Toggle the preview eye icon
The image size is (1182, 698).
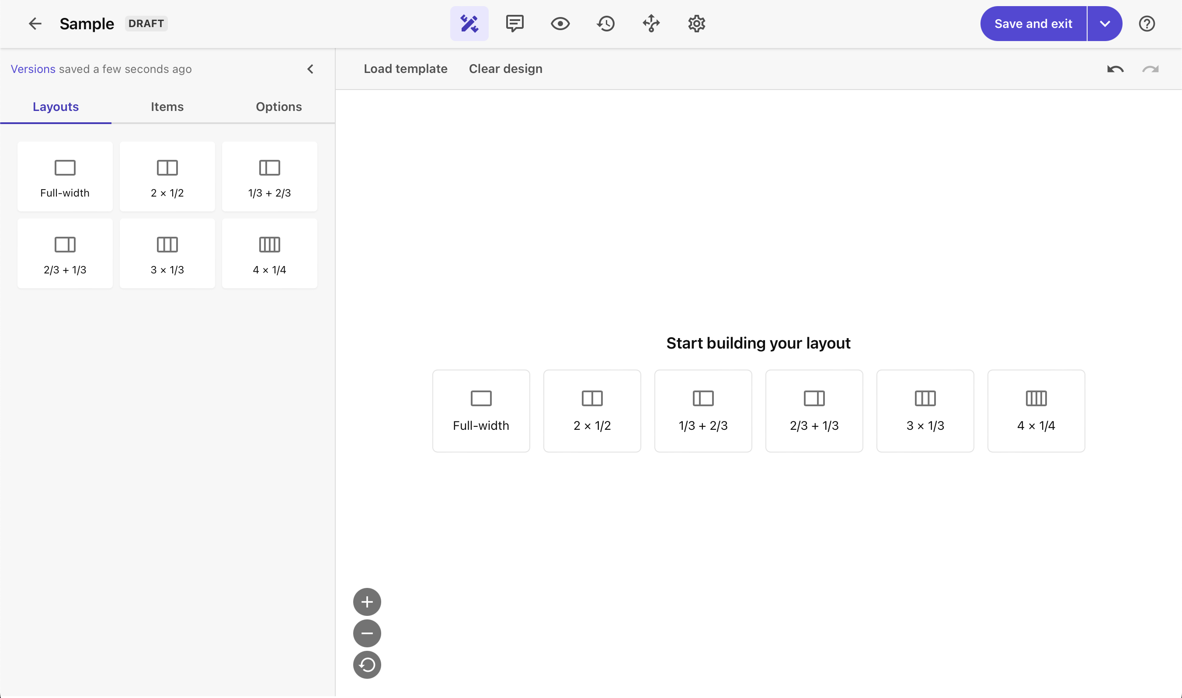[560, 23]
